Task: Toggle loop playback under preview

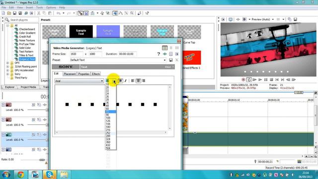Action: coord(249,80)
